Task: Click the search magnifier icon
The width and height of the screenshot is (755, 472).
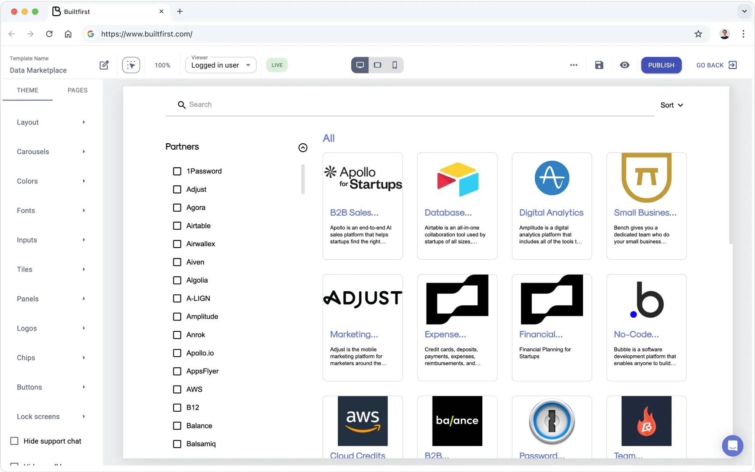Action: [x=182, y=105]
